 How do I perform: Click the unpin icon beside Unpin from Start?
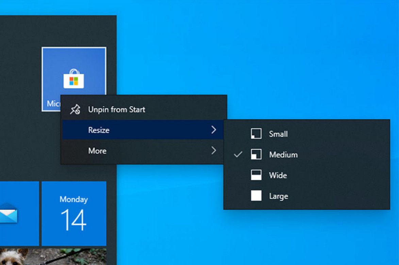(x=75, y=110)
